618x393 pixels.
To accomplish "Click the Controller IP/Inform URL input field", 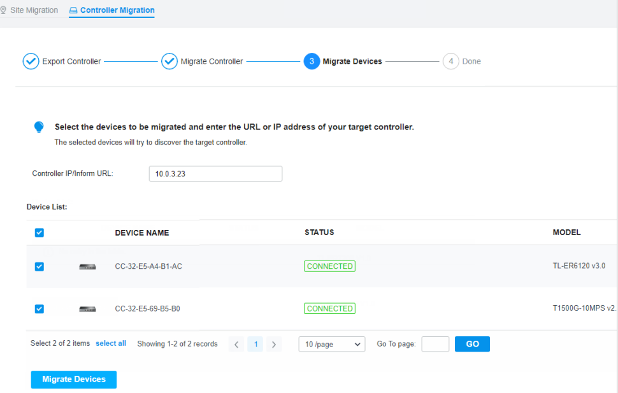I will [215, 173].
